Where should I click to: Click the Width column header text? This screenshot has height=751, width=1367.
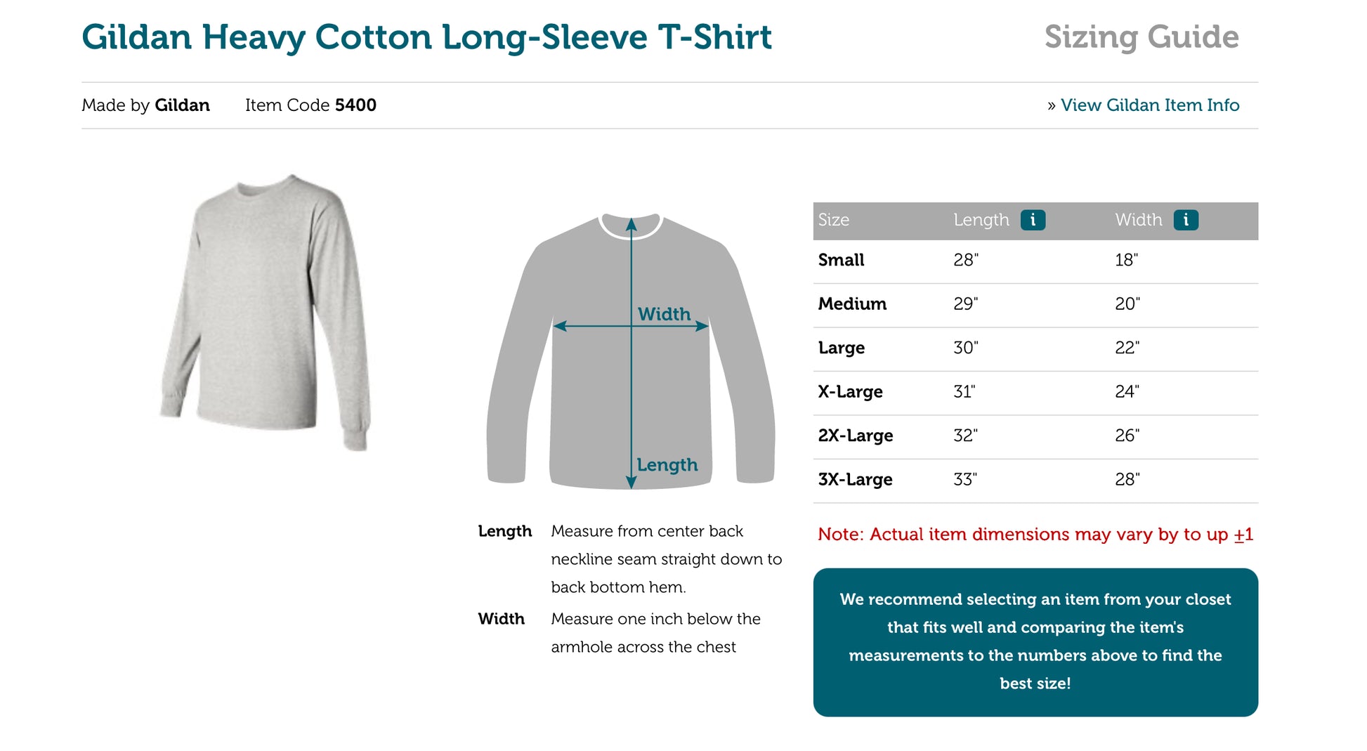point(1138,220)
